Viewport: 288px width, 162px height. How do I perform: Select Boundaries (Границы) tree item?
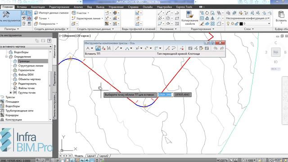[x=24, y=61]
